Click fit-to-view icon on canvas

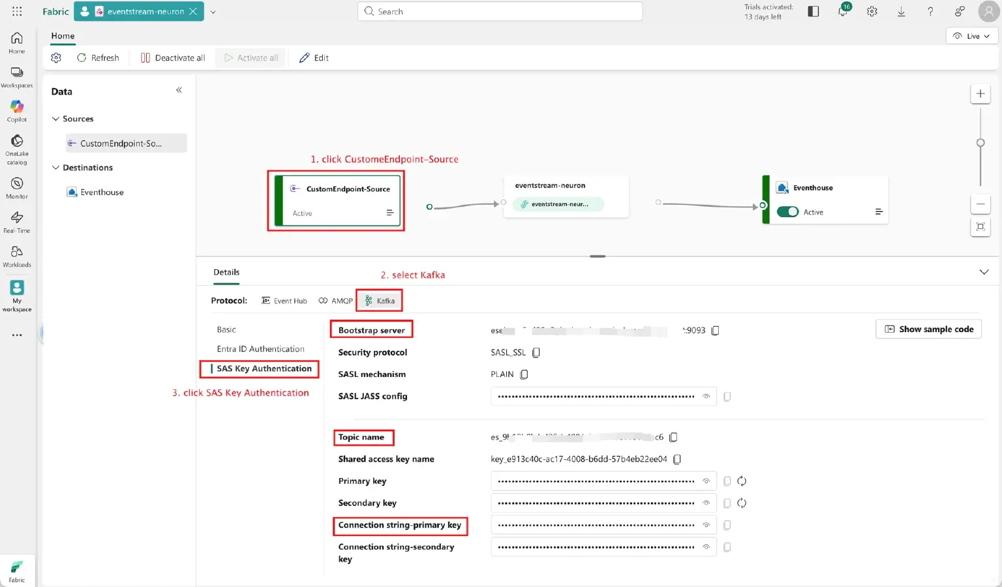pos(980,227)
